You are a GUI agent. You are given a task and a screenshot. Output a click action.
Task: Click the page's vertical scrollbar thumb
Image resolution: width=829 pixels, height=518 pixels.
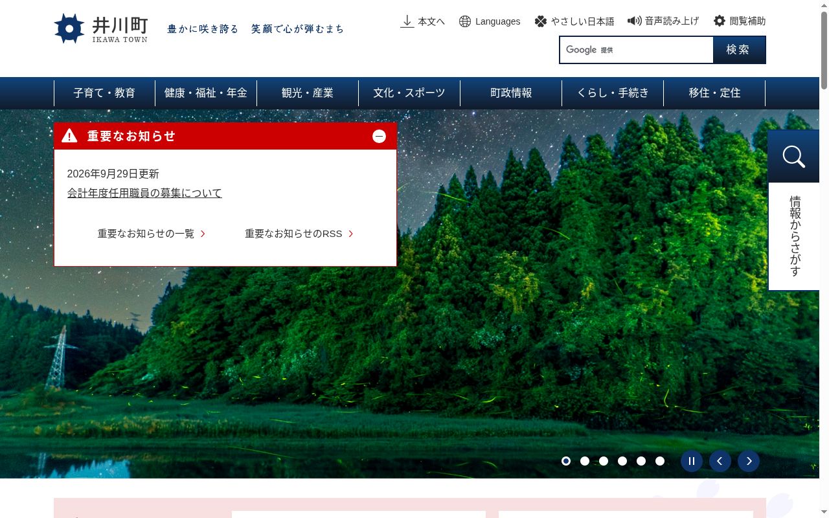click(824, 49)
